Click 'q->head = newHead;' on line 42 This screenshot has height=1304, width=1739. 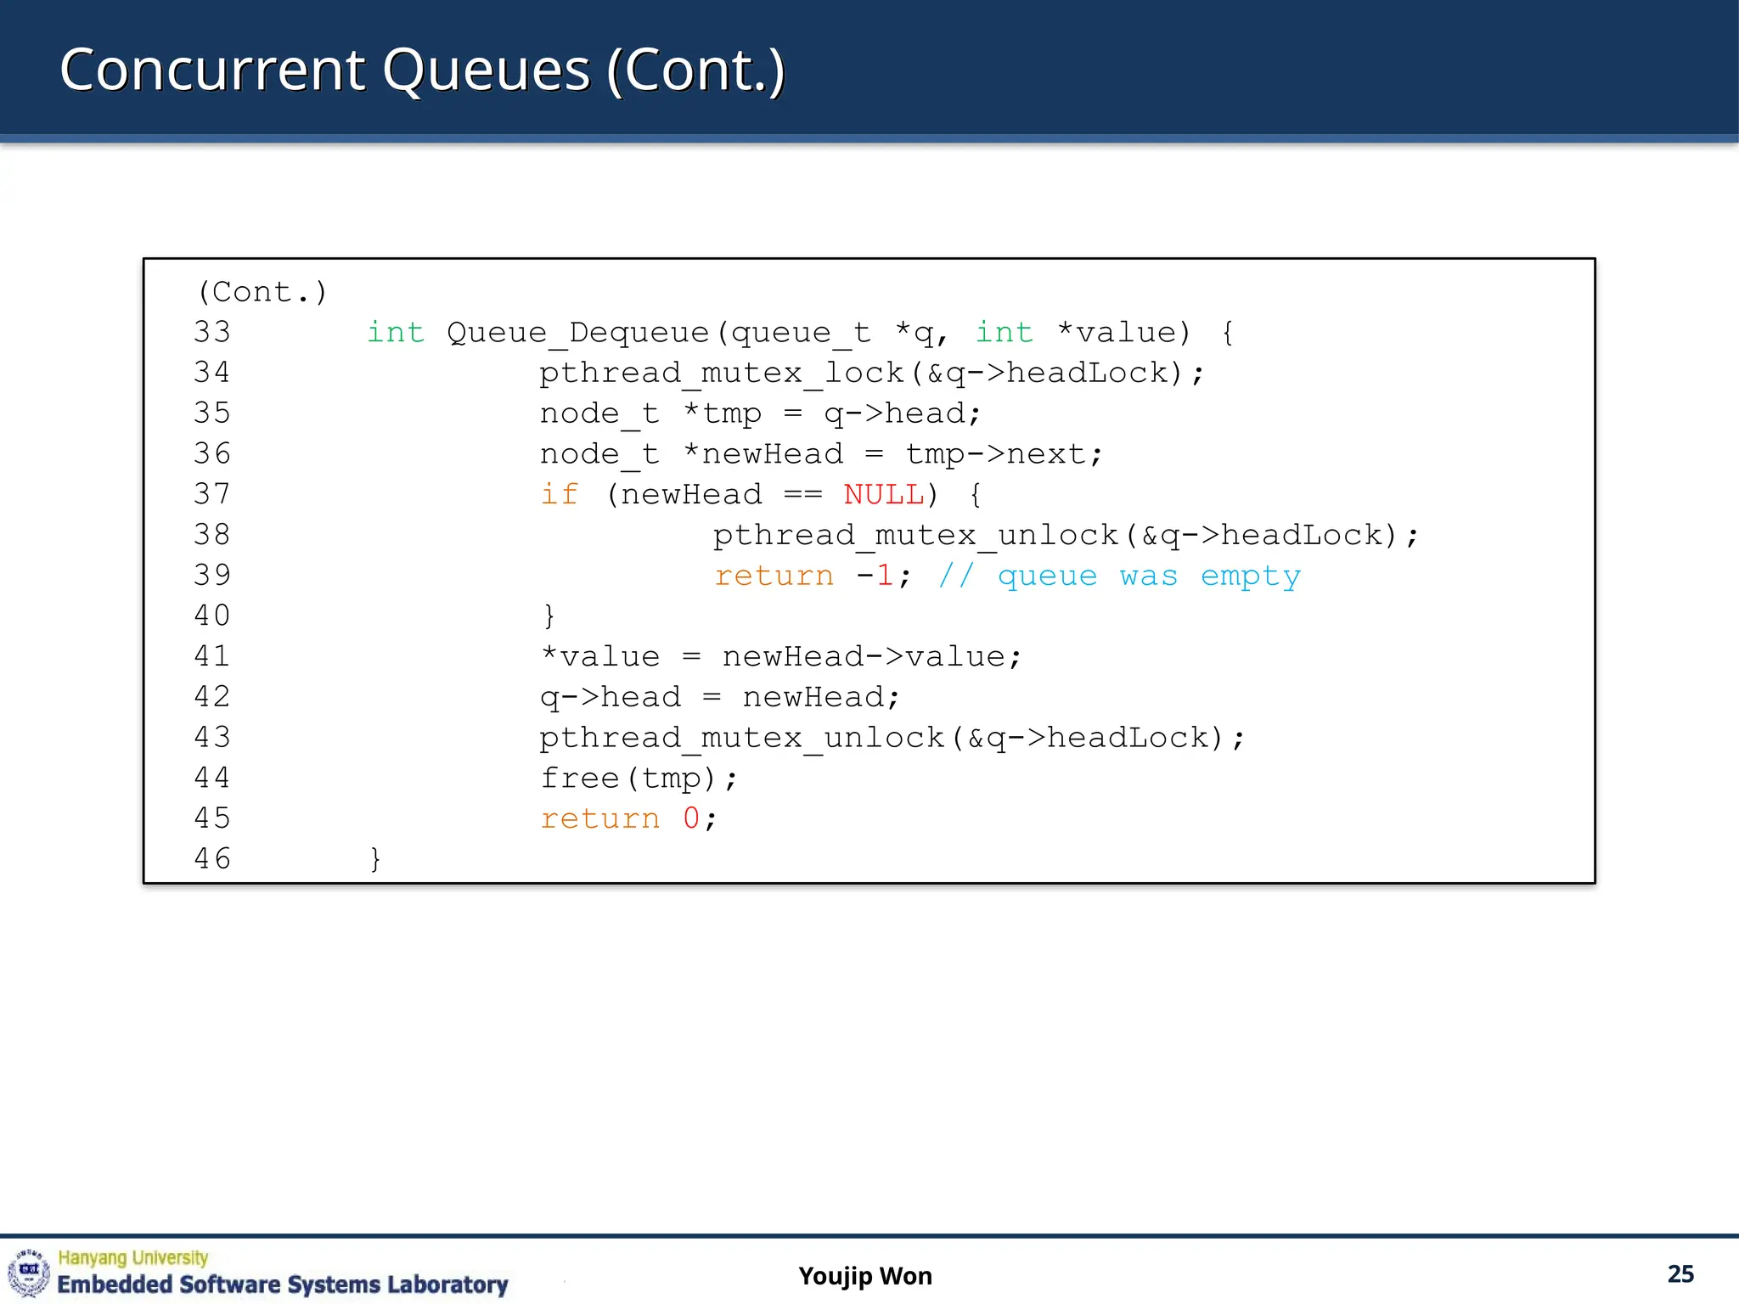point(719,697)
